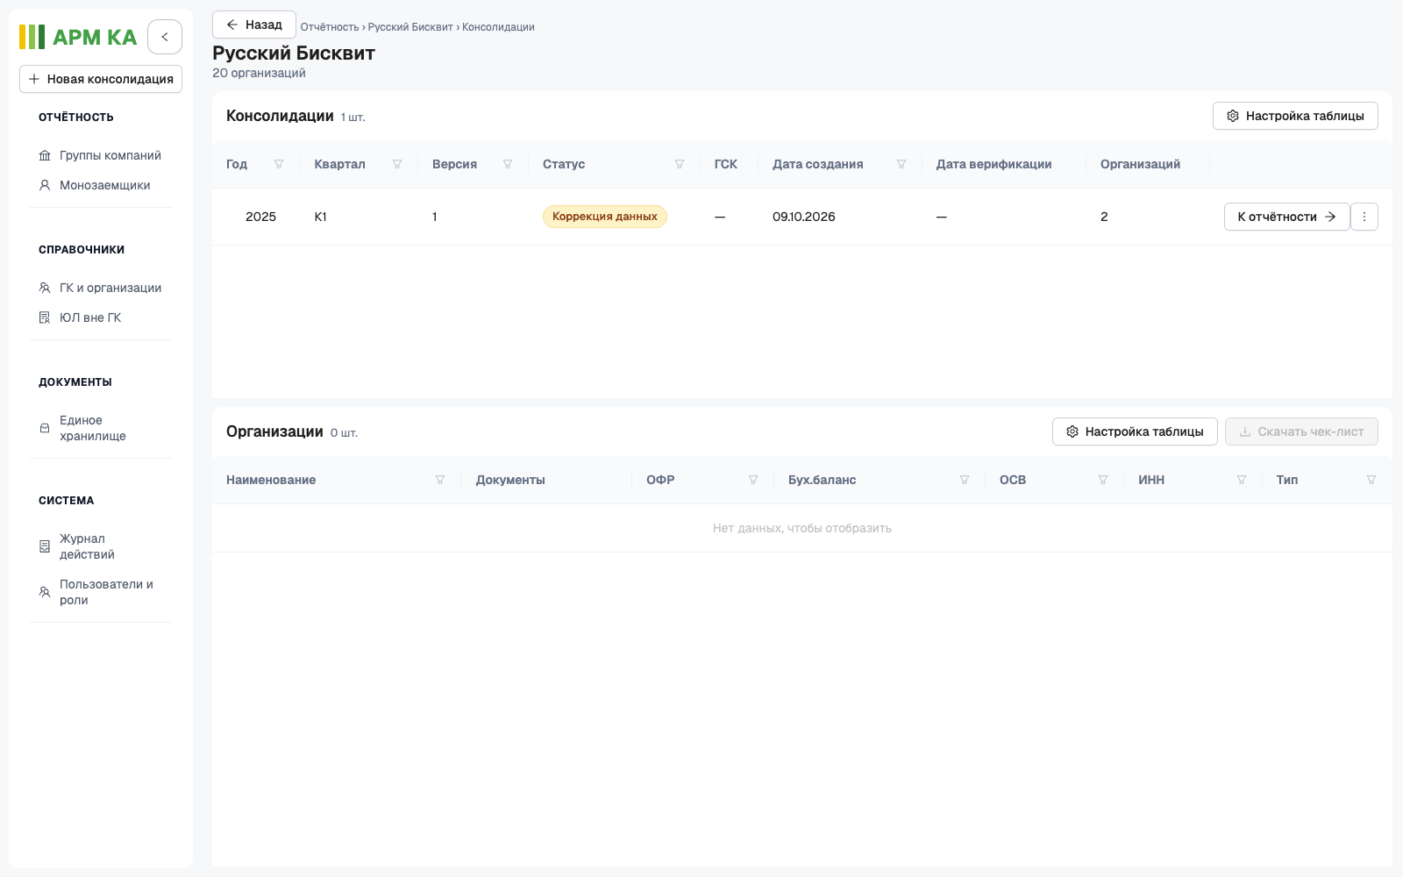Open Группы компаний in the sidebar
This screenshot has width=1403, height=877.
point(101,155)
